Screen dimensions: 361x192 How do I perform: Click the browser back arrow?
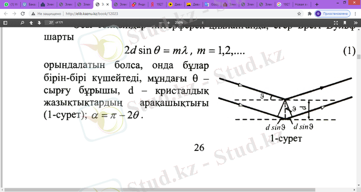click(5, 14)
